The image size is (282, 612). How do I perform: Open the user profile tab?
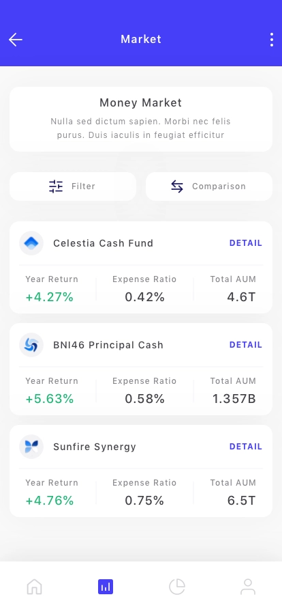tap(248, 587)
